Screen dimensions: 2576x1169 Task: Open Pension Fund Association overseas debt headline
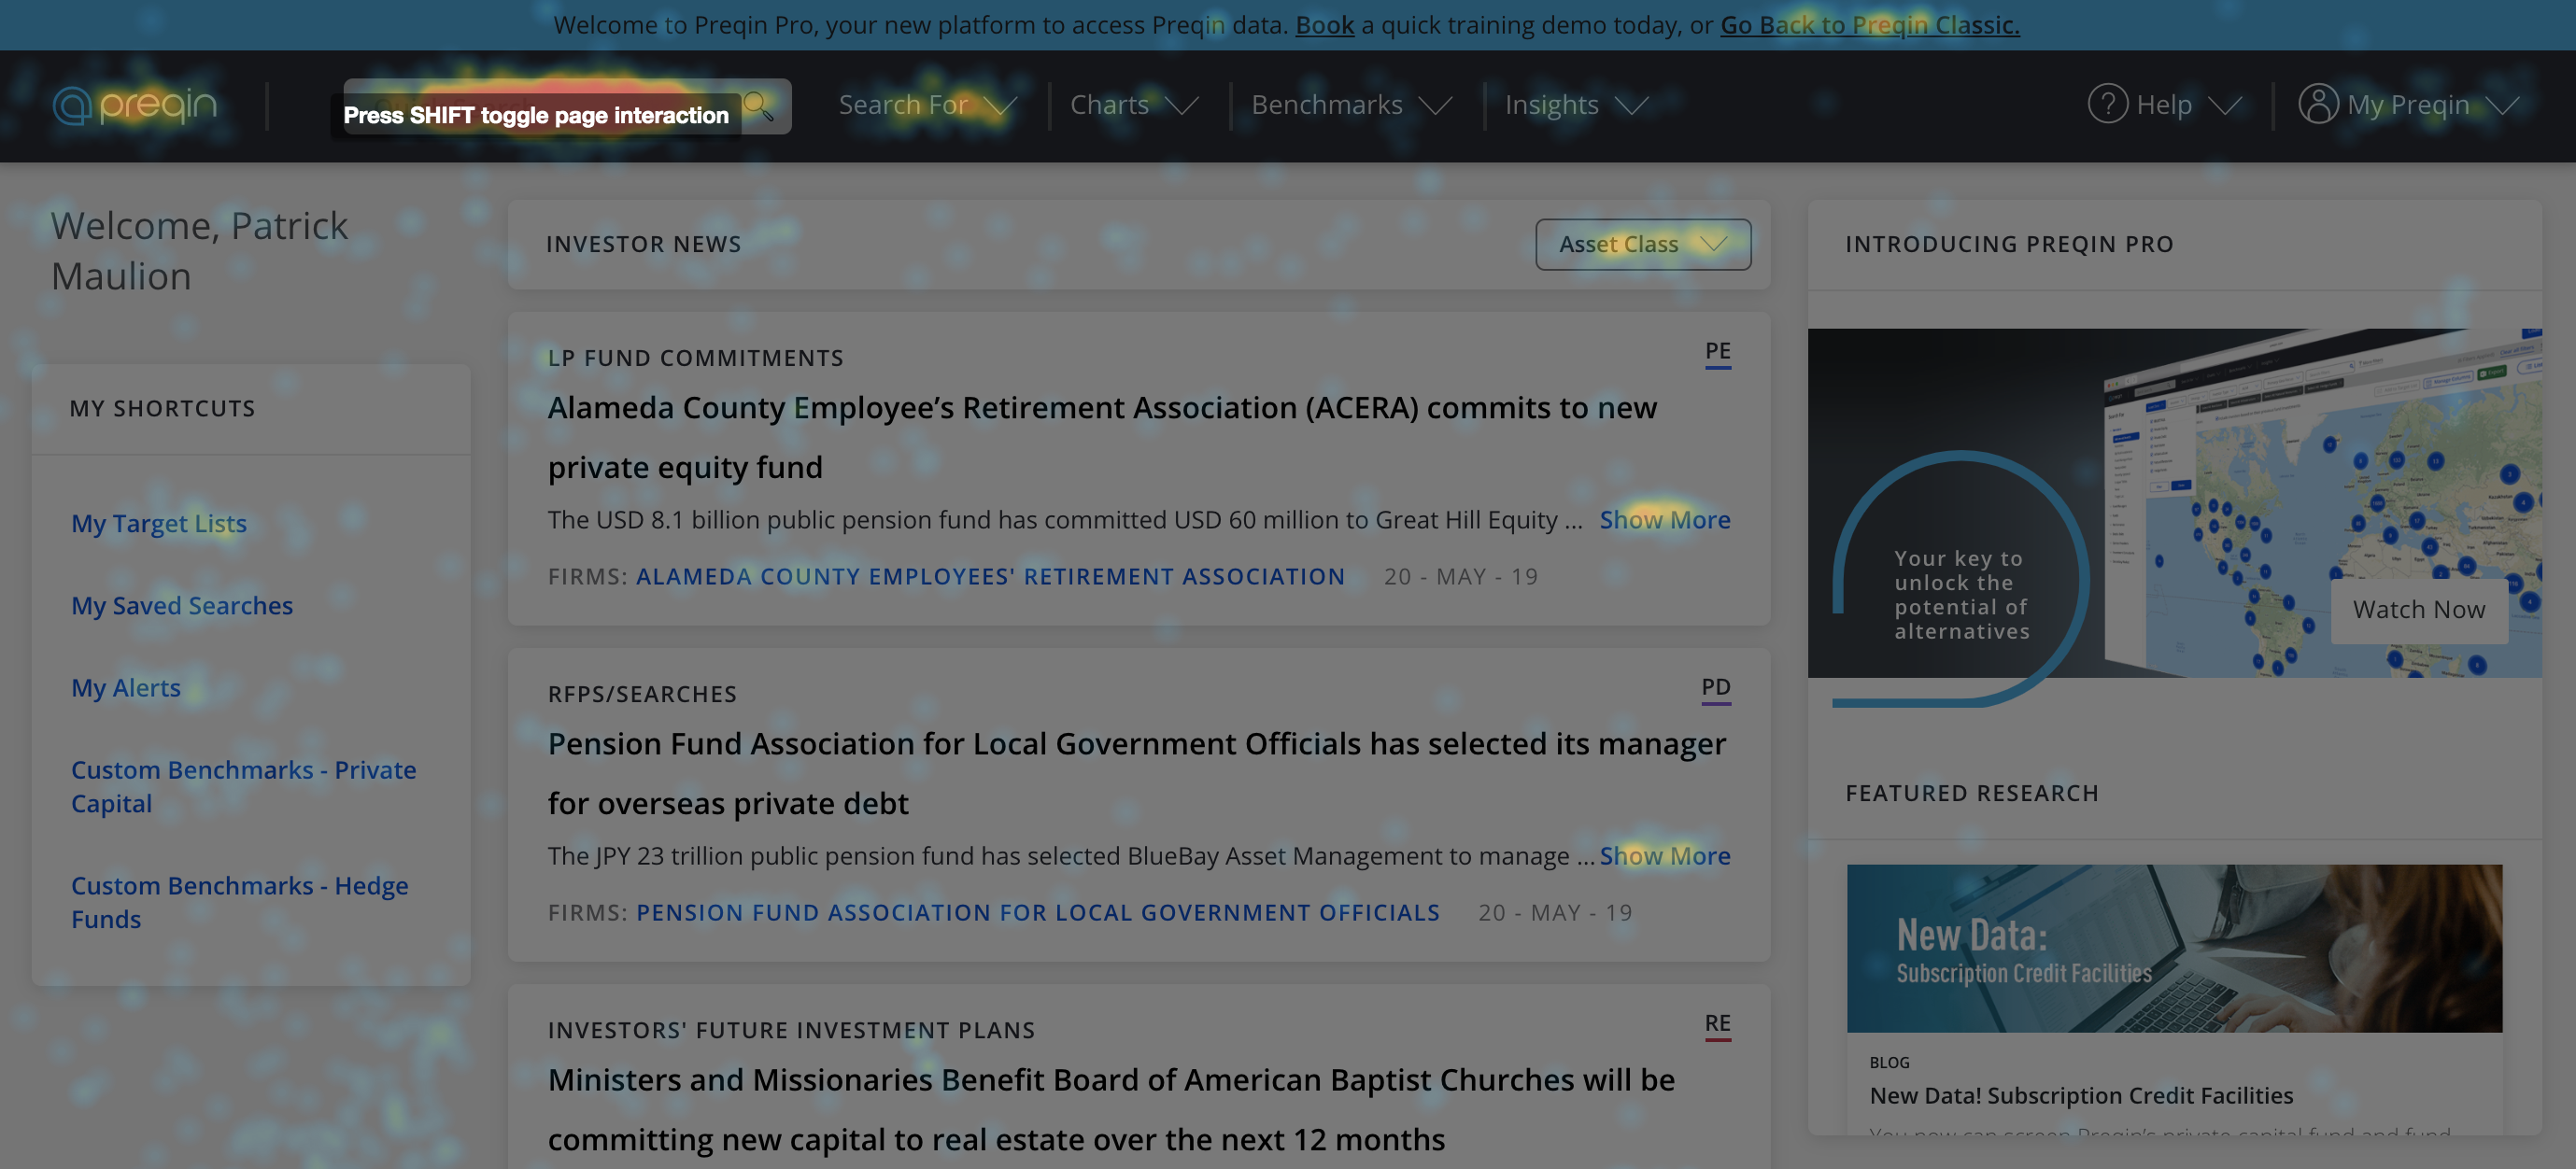[1137, 773]
